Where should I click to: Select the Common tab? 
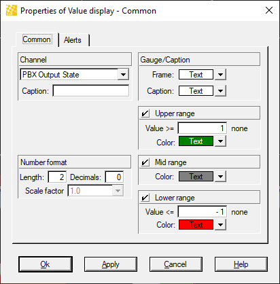[x=37, y=39]
